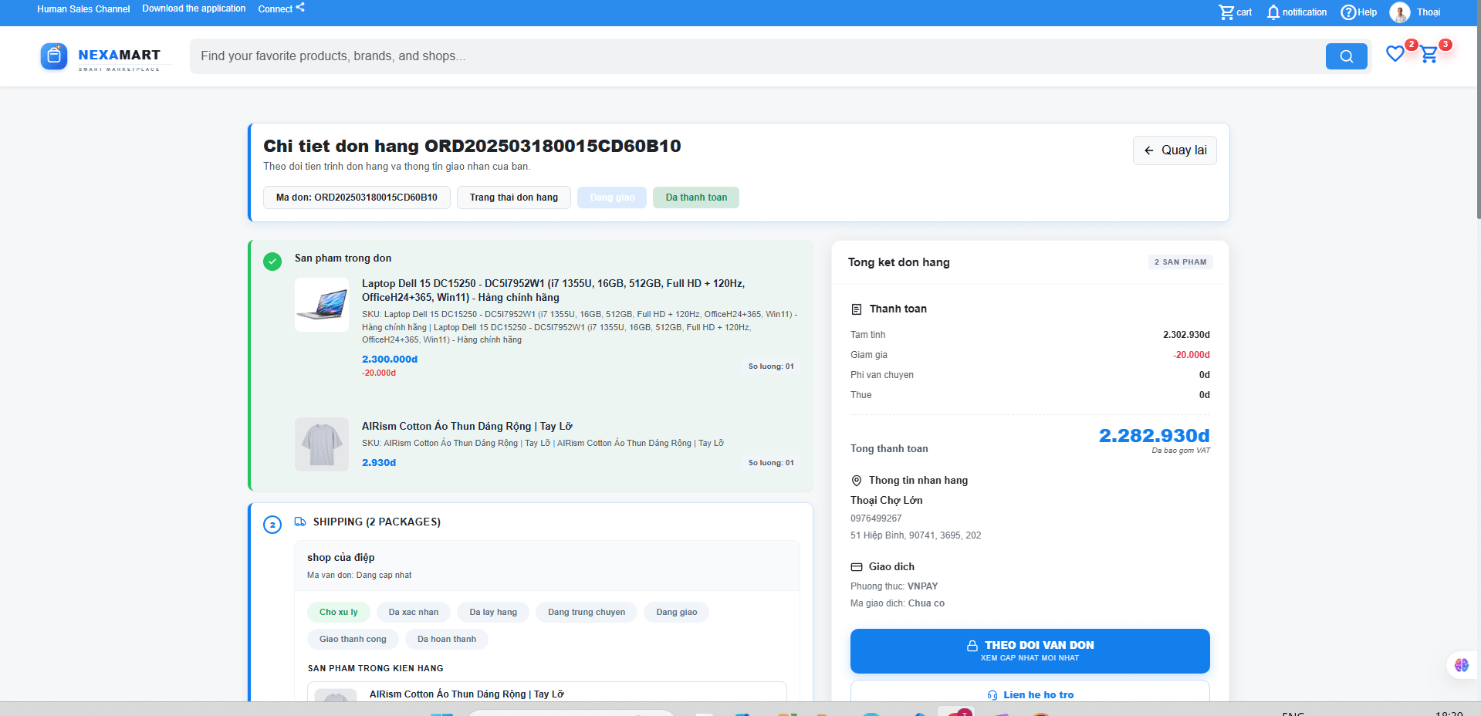Focus the product search field
Viewport: 1481px width, 716px height.
pyautogui.click(x=756, y=56)
